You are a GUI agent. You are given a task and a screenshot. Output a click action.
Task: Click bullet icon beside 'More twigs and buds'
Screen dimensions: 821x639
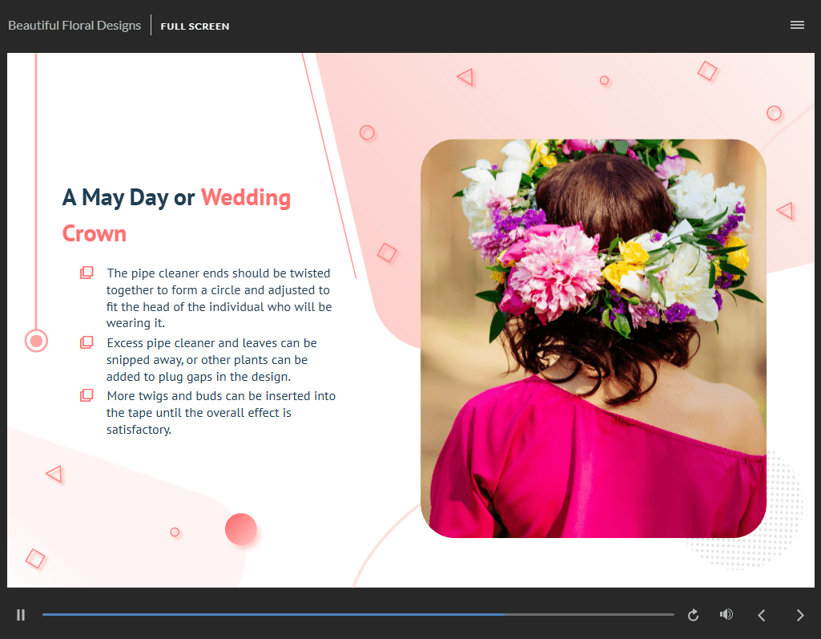coord(87,395)
